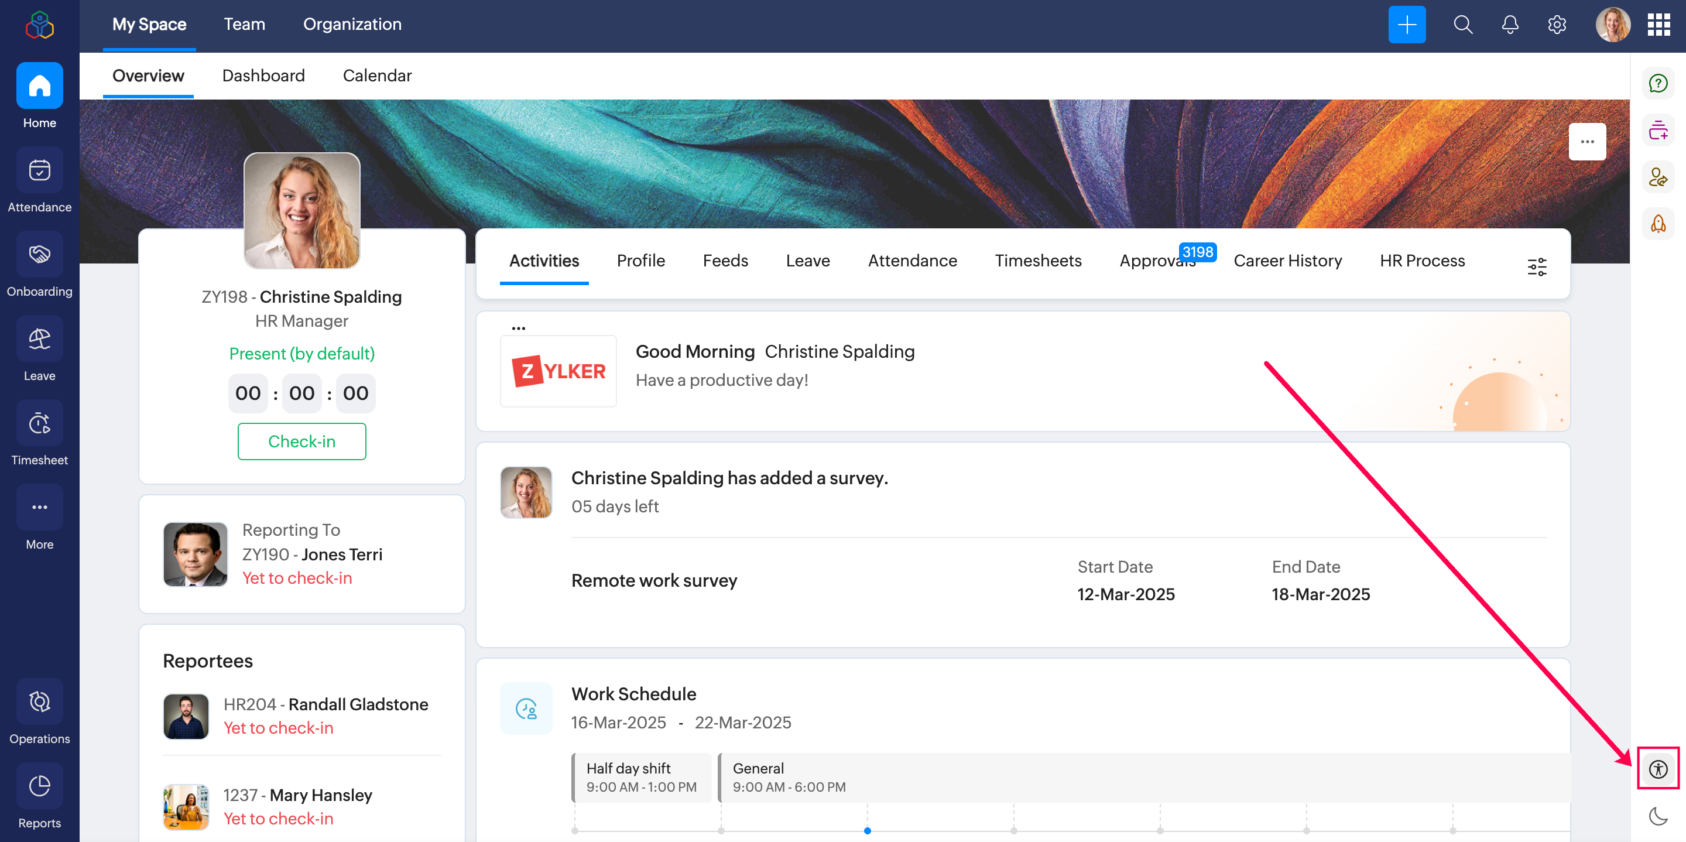Open the Reports pie chart icon

(39, 786)
